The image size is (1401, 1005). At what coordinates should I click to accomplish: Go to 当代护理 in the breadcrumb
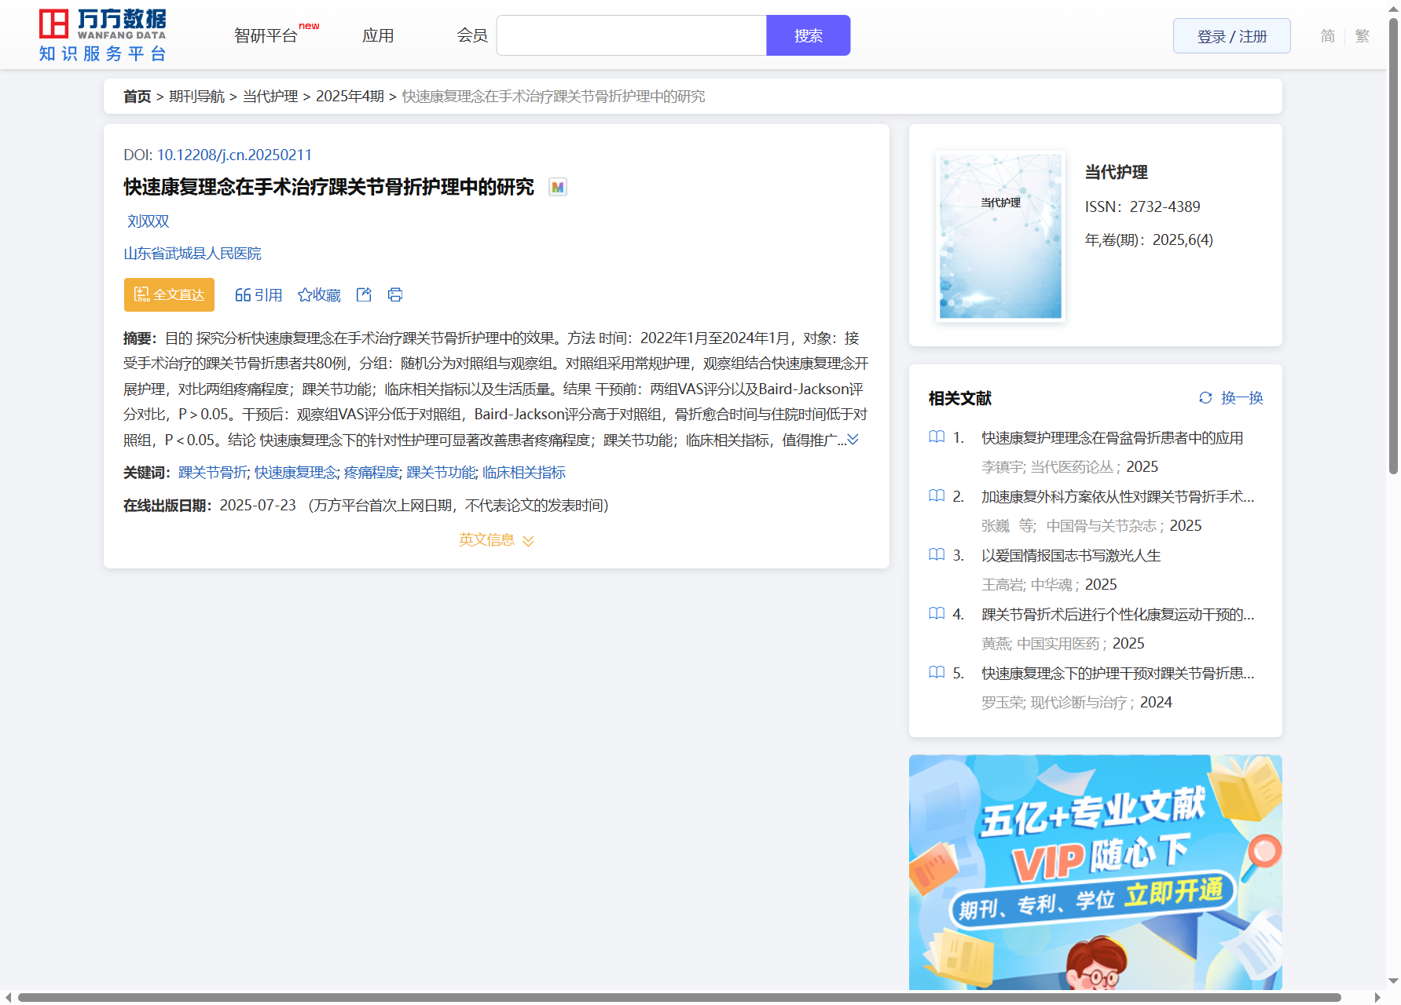[x=270, y=97]
